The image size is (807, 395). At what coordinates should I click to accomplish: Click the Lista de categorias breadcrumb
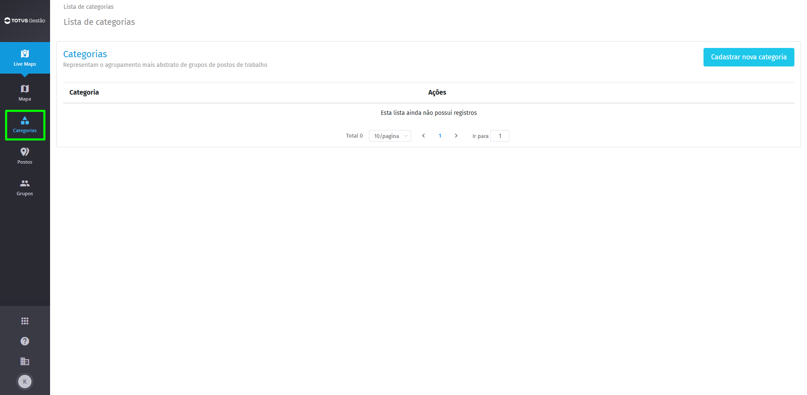(88, 7)
